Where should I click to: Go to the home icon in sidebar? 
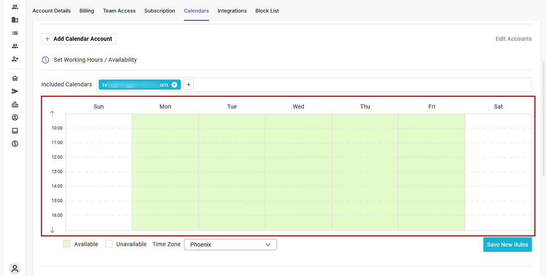15,78
